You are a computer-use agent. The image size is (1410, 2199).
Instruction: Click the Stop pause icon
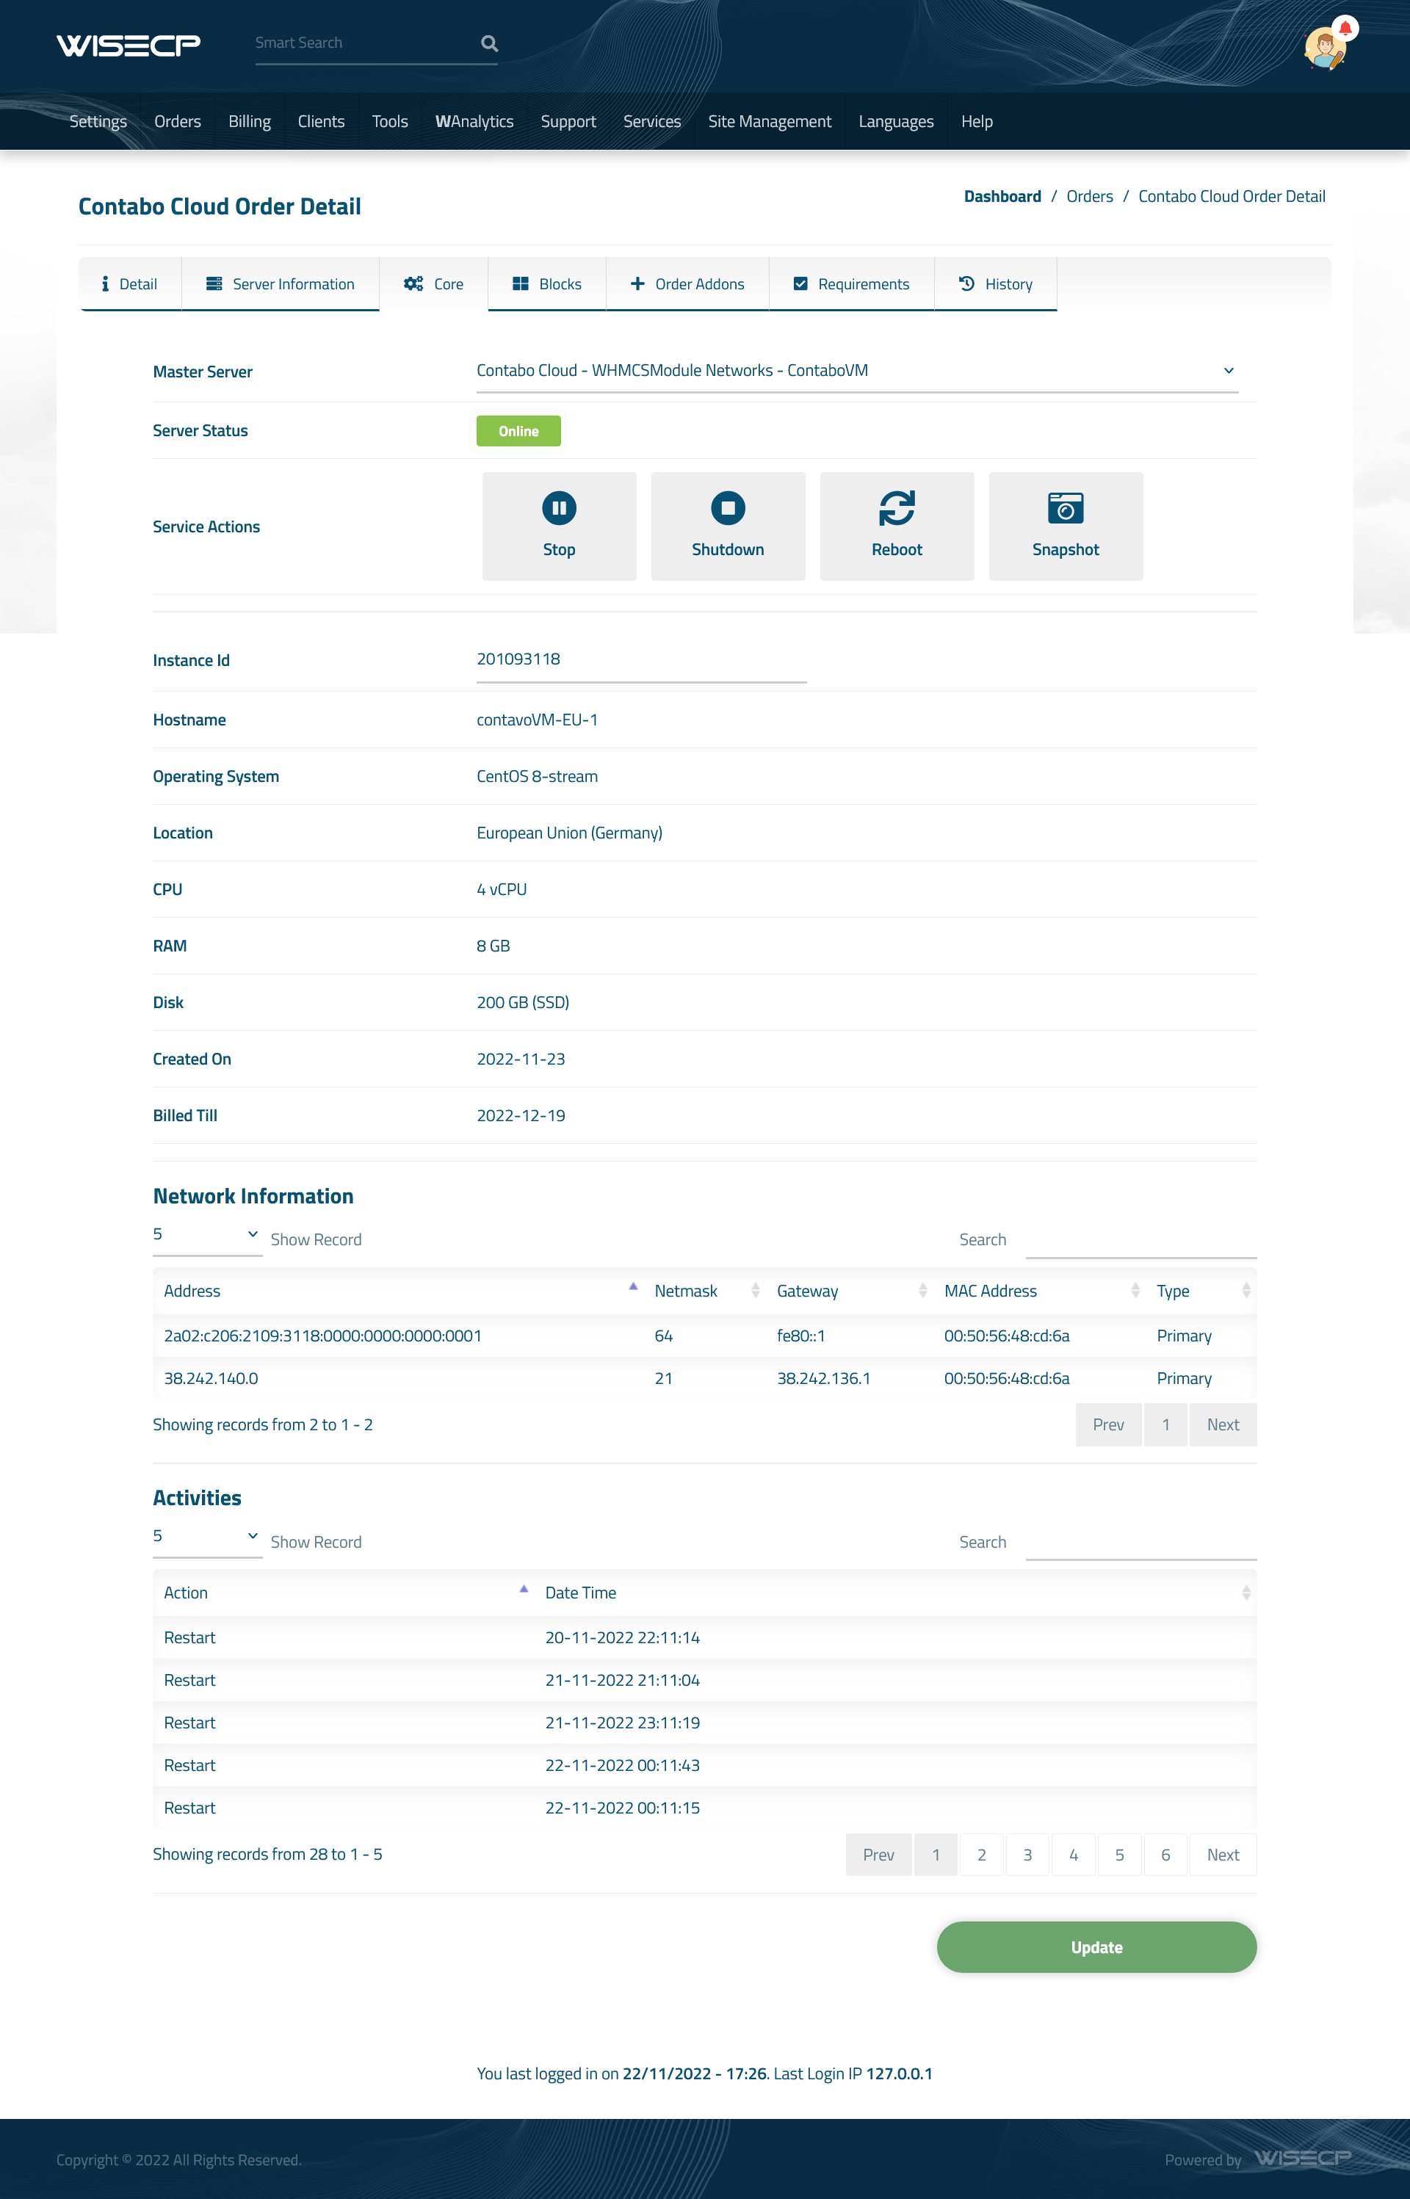[x=560, y=508]
